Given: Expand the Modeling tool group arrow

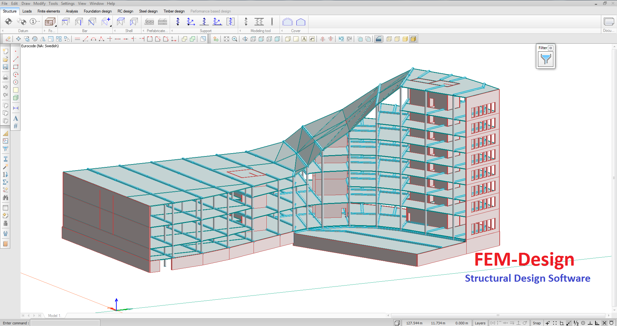Looking at the screenshot, I should click(240, 31).
